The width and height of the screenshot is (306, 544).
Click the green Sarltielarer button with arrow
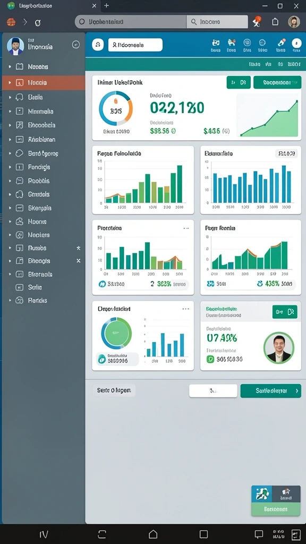(x=270, y=390)
